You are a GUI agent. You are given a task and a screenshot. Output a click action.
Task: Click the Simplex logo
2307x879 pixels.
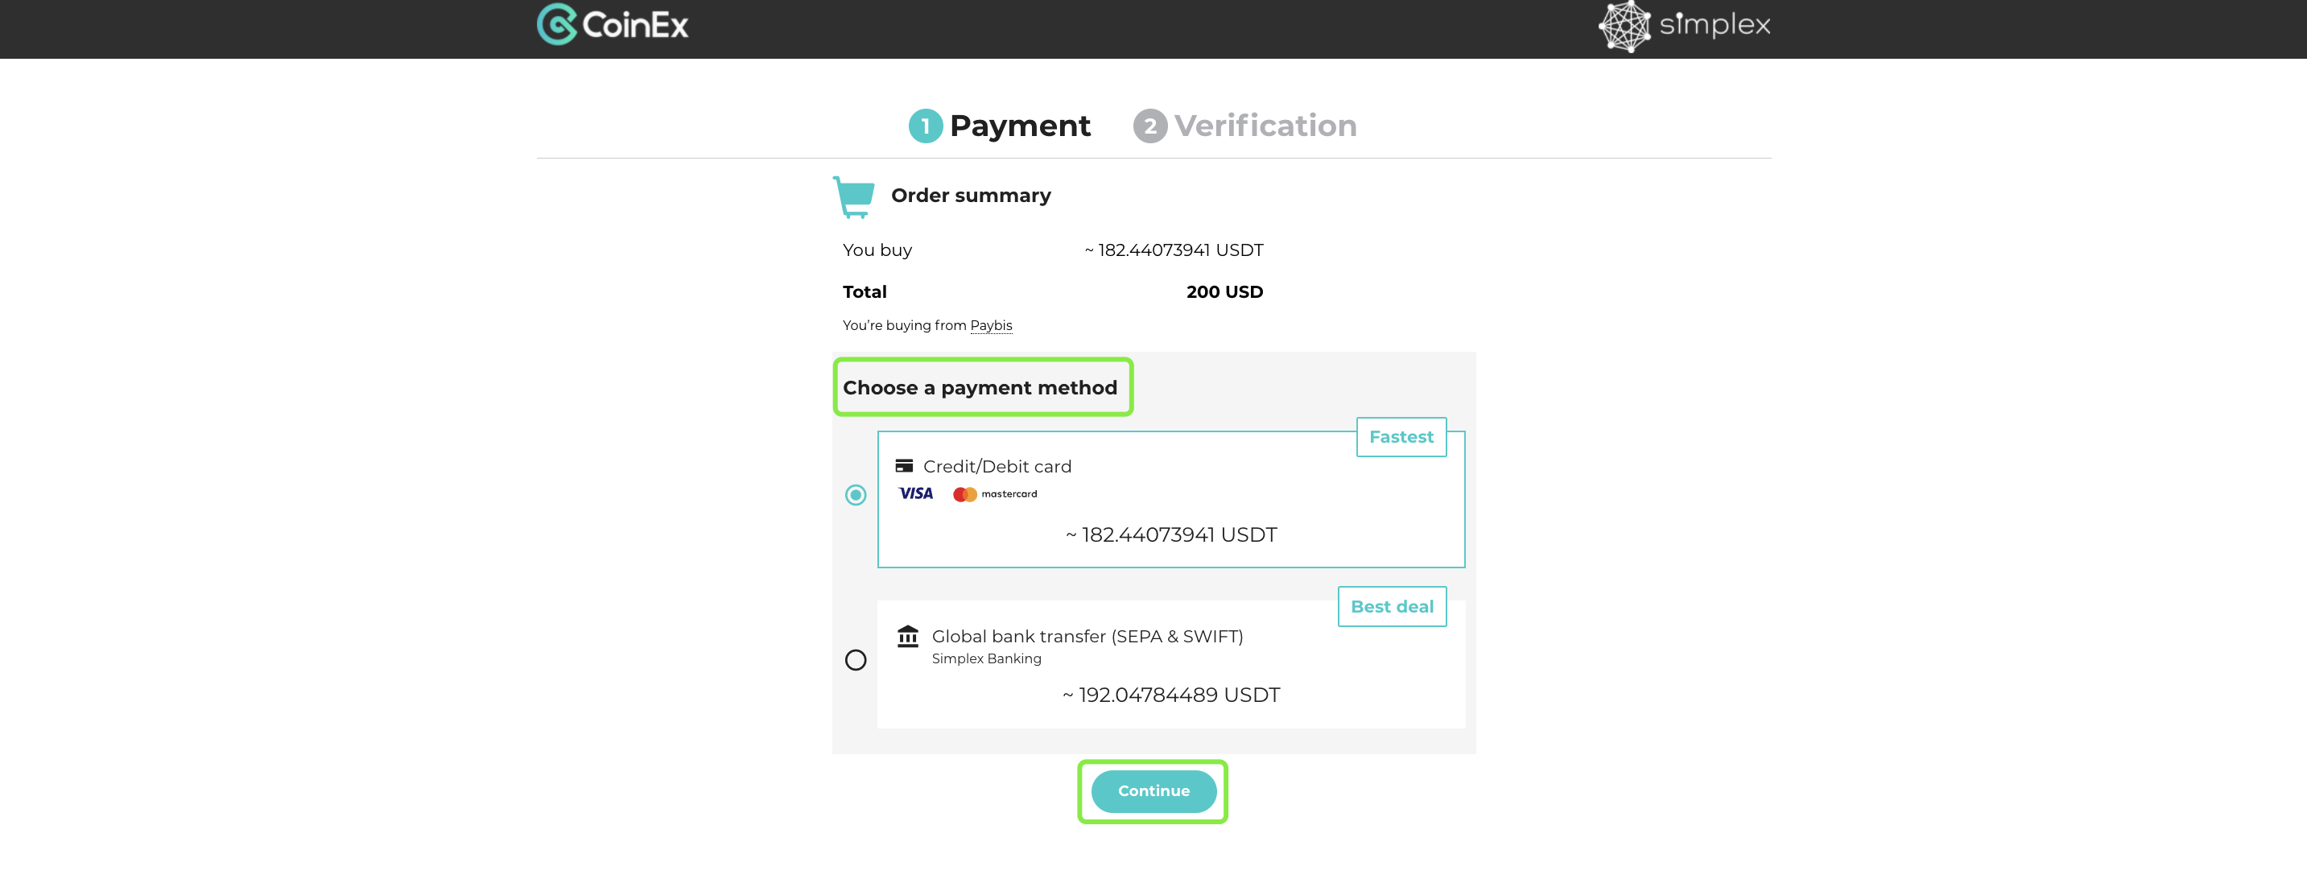tap(1685, 26)
